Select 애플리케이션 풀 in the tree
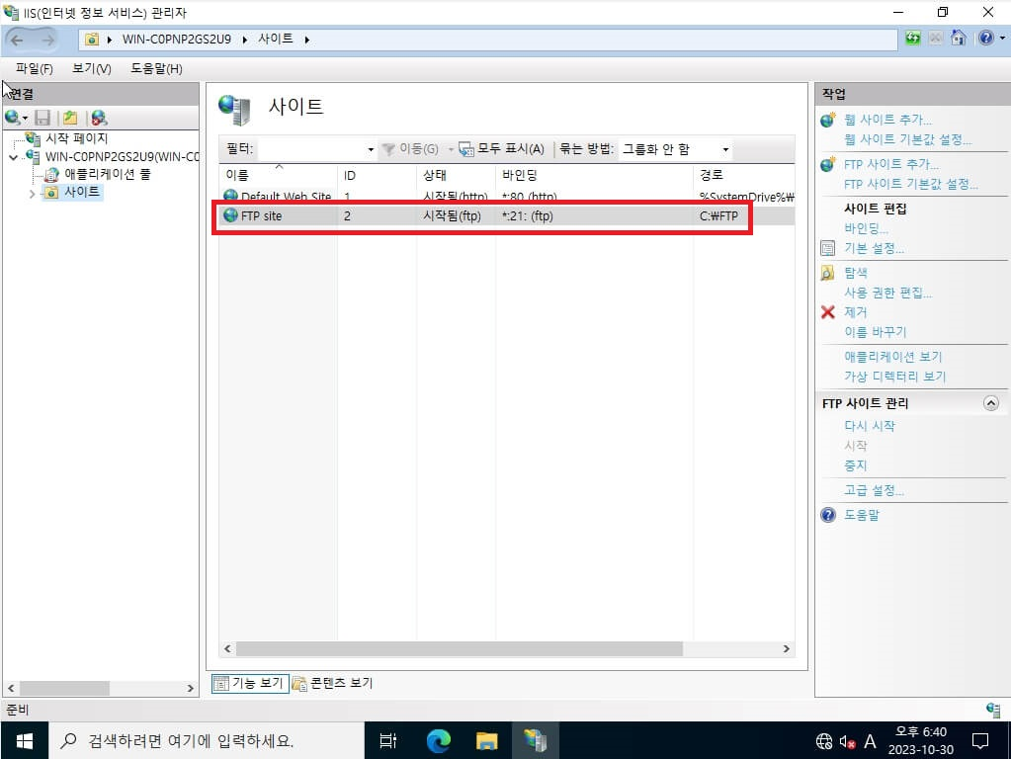The image size is (1011, 759). 107,174
